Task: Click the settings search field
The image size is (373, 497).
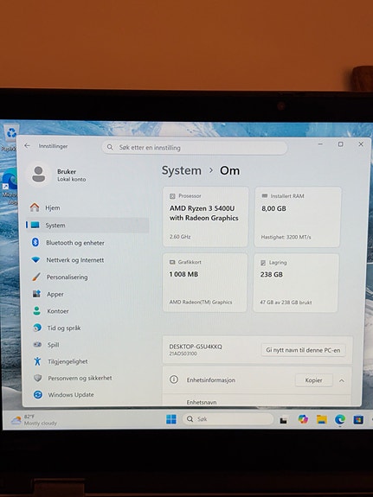Action: 195,148
